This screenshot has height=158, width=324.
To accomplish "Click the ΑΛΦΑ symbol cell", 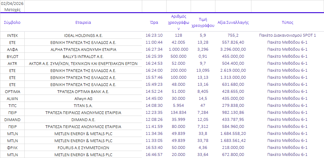I will pyautogui.click(x=12, y=49).
